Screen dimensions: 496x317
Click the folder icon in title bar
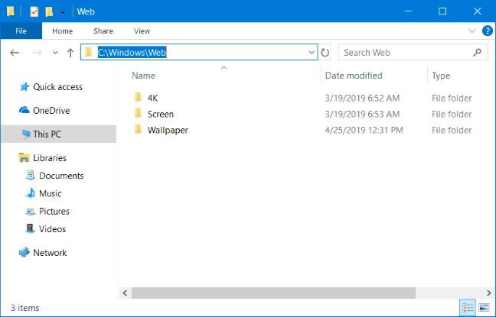click(11, 11)
